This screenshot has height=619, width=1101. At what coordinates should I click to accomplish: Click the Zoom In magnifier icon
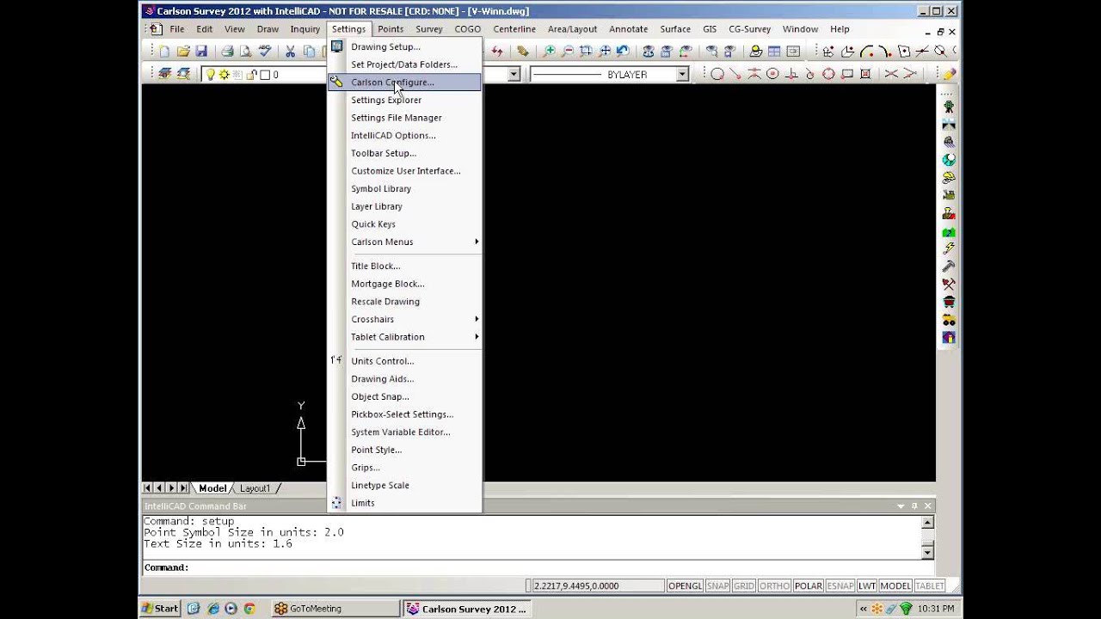(549, 52)
